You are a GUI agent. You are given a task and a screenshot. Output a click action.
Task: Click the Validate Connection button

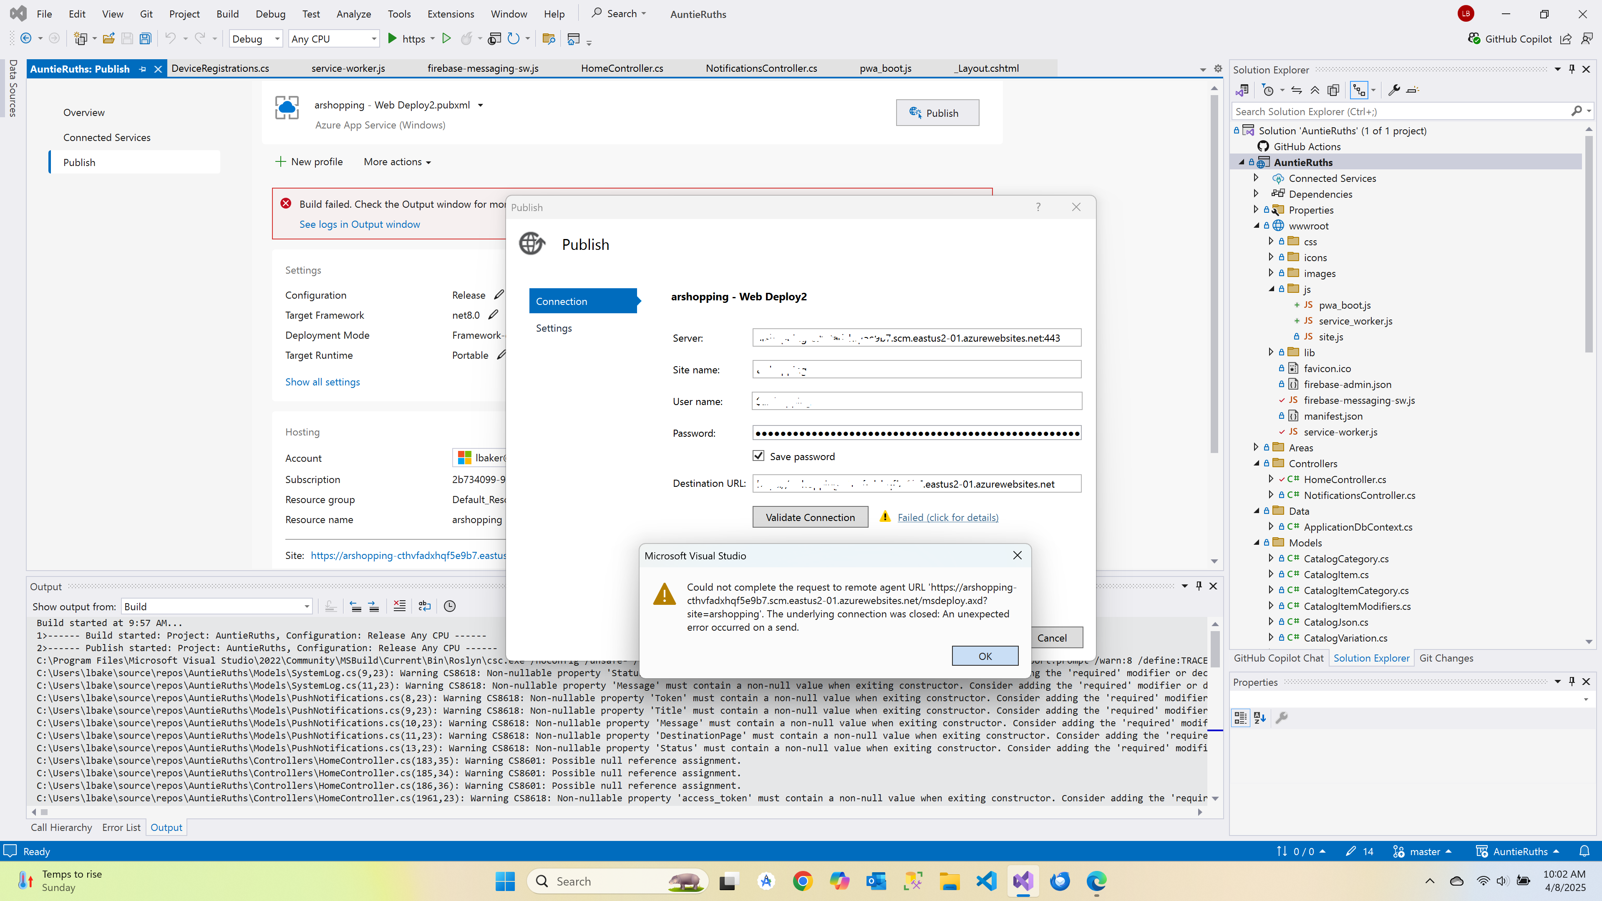pyautogui.click(x=810, y=517)
